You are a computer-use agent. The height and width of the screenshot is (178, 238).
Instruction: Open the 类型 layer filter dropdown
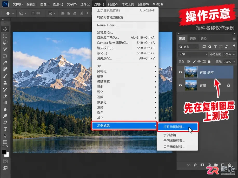188,47
